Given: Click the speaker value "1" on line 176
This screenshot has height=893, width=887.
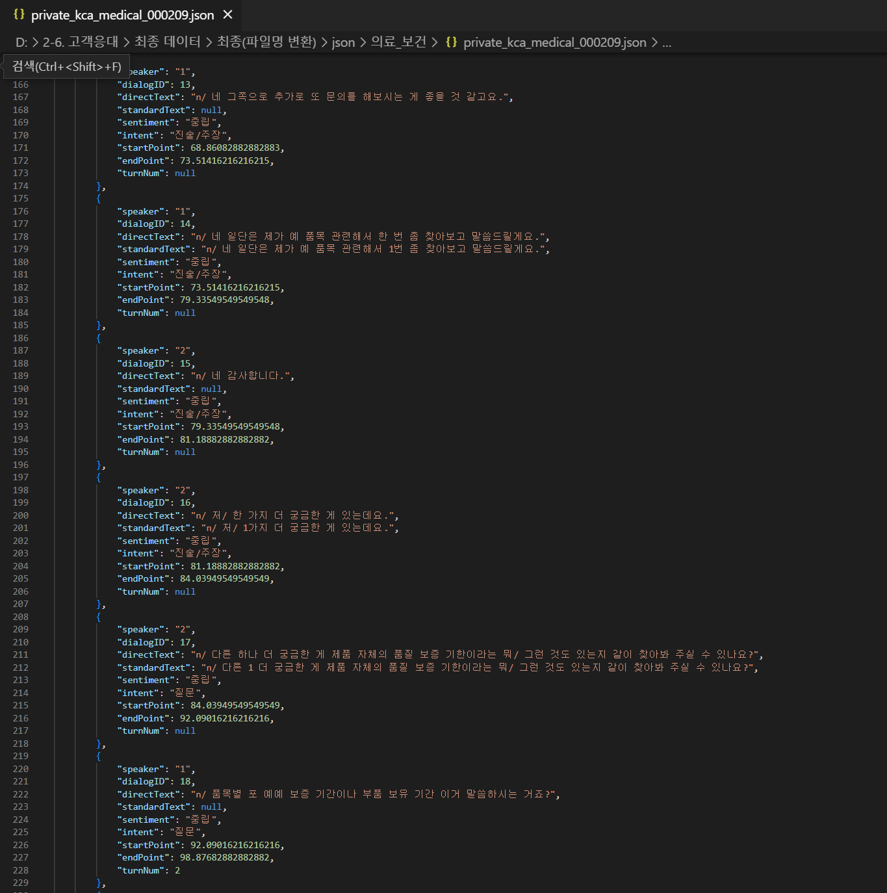Looking at the screenshot, I should tap(183, 211).
